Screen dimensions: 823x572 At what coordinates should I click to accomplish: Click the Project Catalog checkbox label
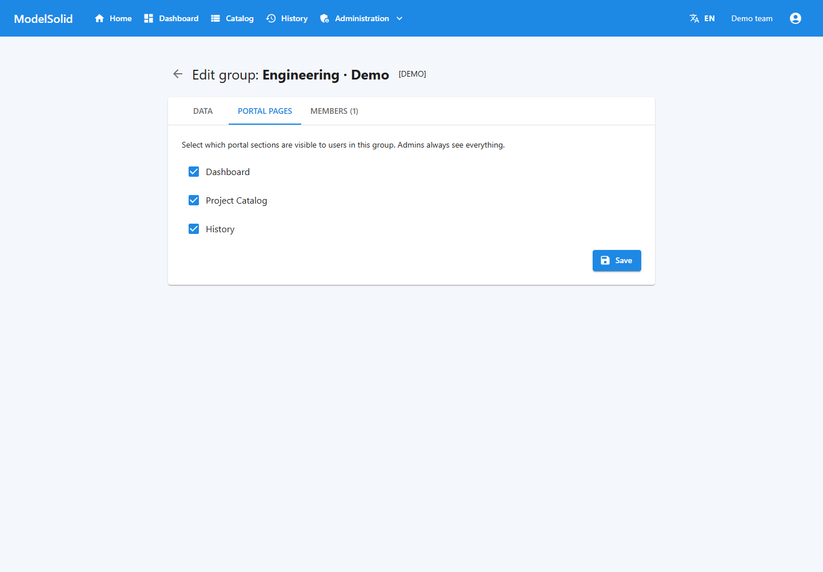pyautogui.click(x=237, y=200)
